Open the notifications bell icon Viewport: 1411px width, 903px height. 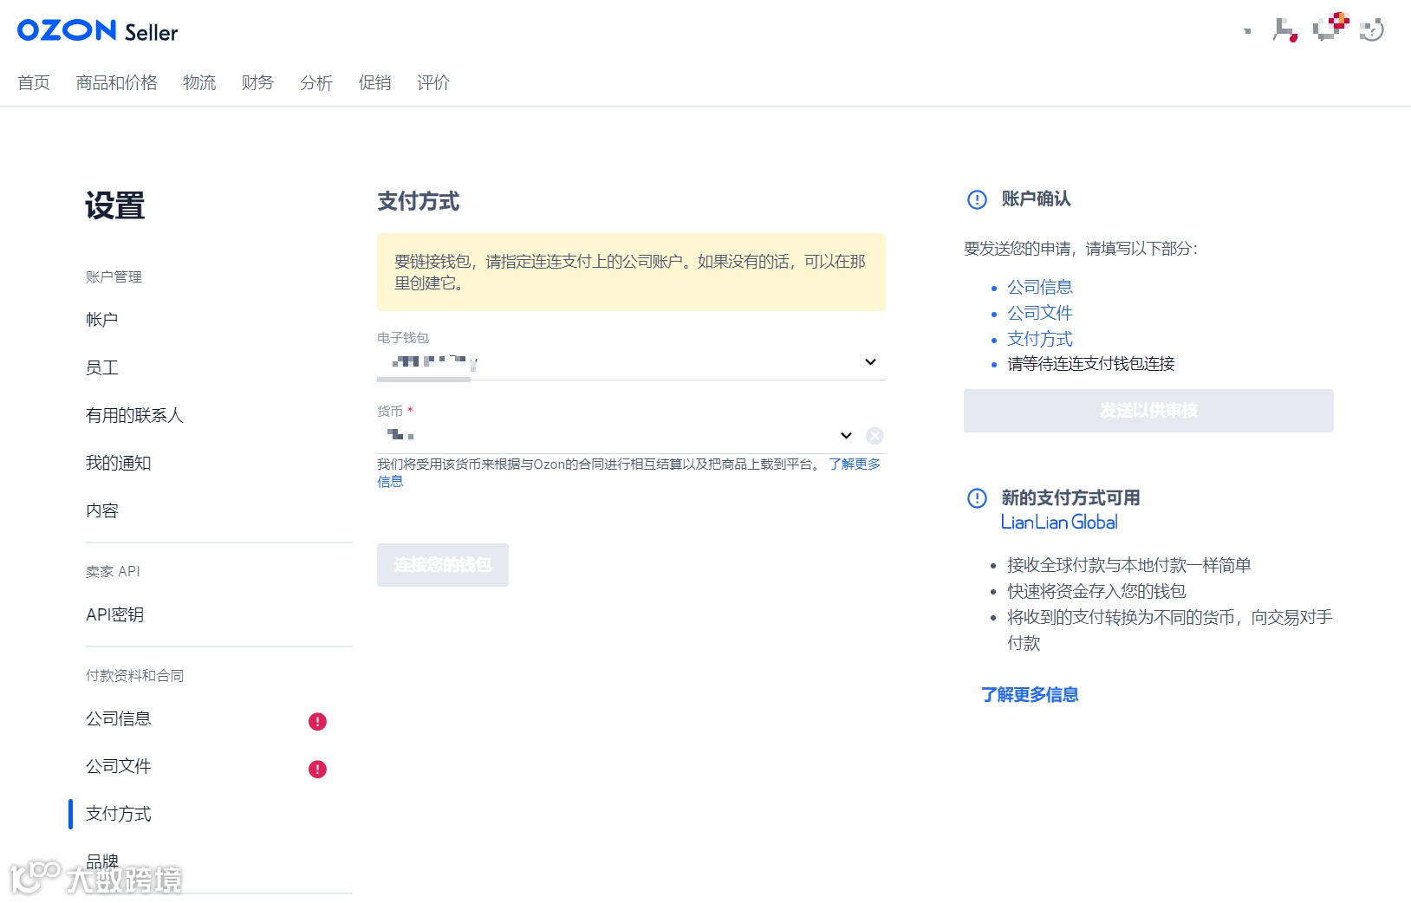(x=1284, y=28)
